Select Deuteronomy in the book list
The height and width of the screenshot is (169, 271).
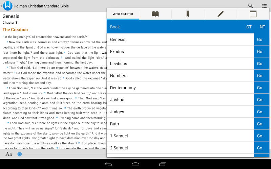point(180,88)
